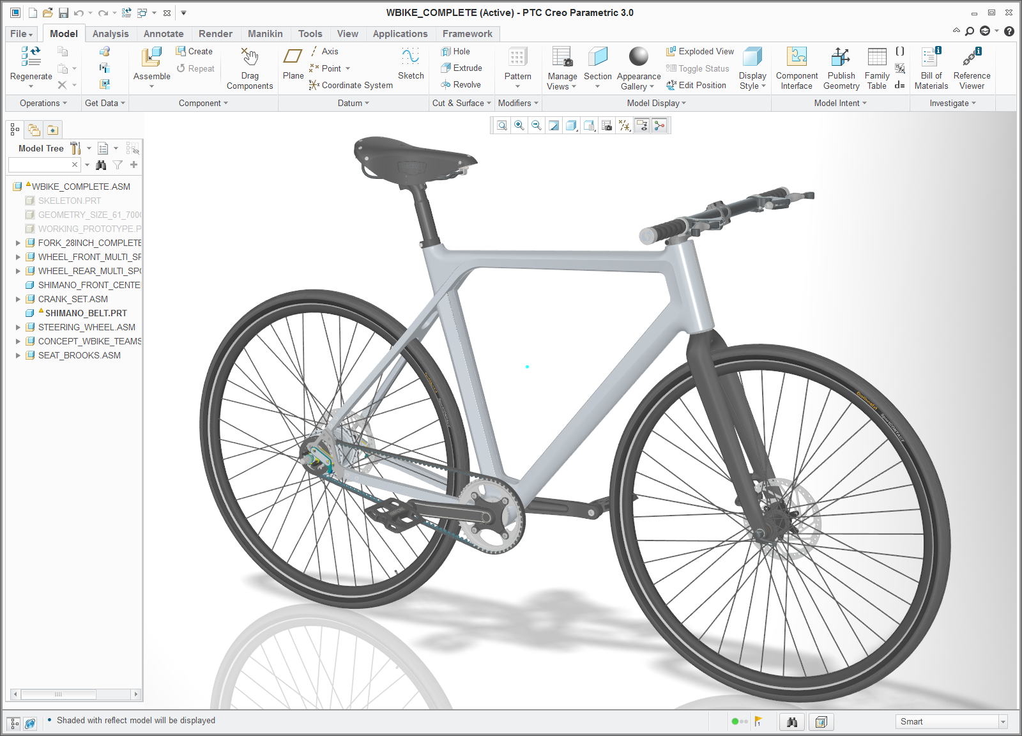Viewport: 1022px width, 736px height.
Task: Toggle datum display filters in graphics toolbar
Action: point(625,125)
